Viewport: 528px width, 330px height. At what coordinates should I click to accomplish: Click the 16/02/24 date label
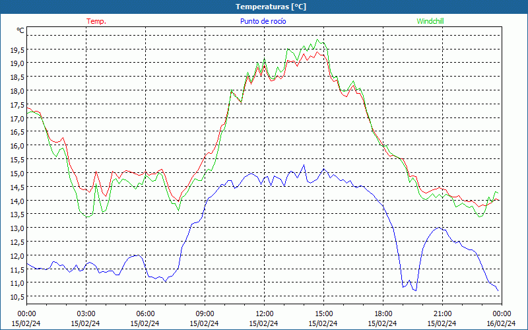(502, 323)
